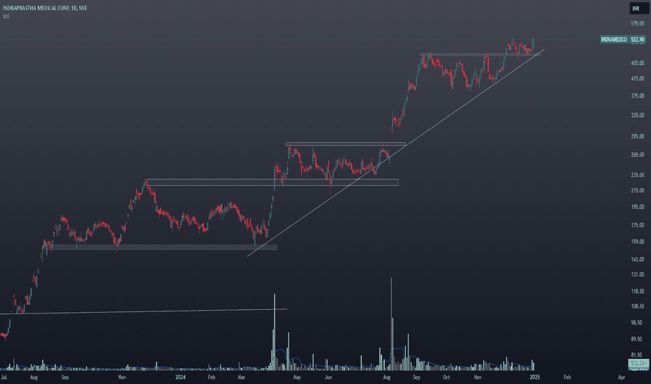651x384 pixels.
Task: Click the 98.50 price axis label
Action: point(637,322)
